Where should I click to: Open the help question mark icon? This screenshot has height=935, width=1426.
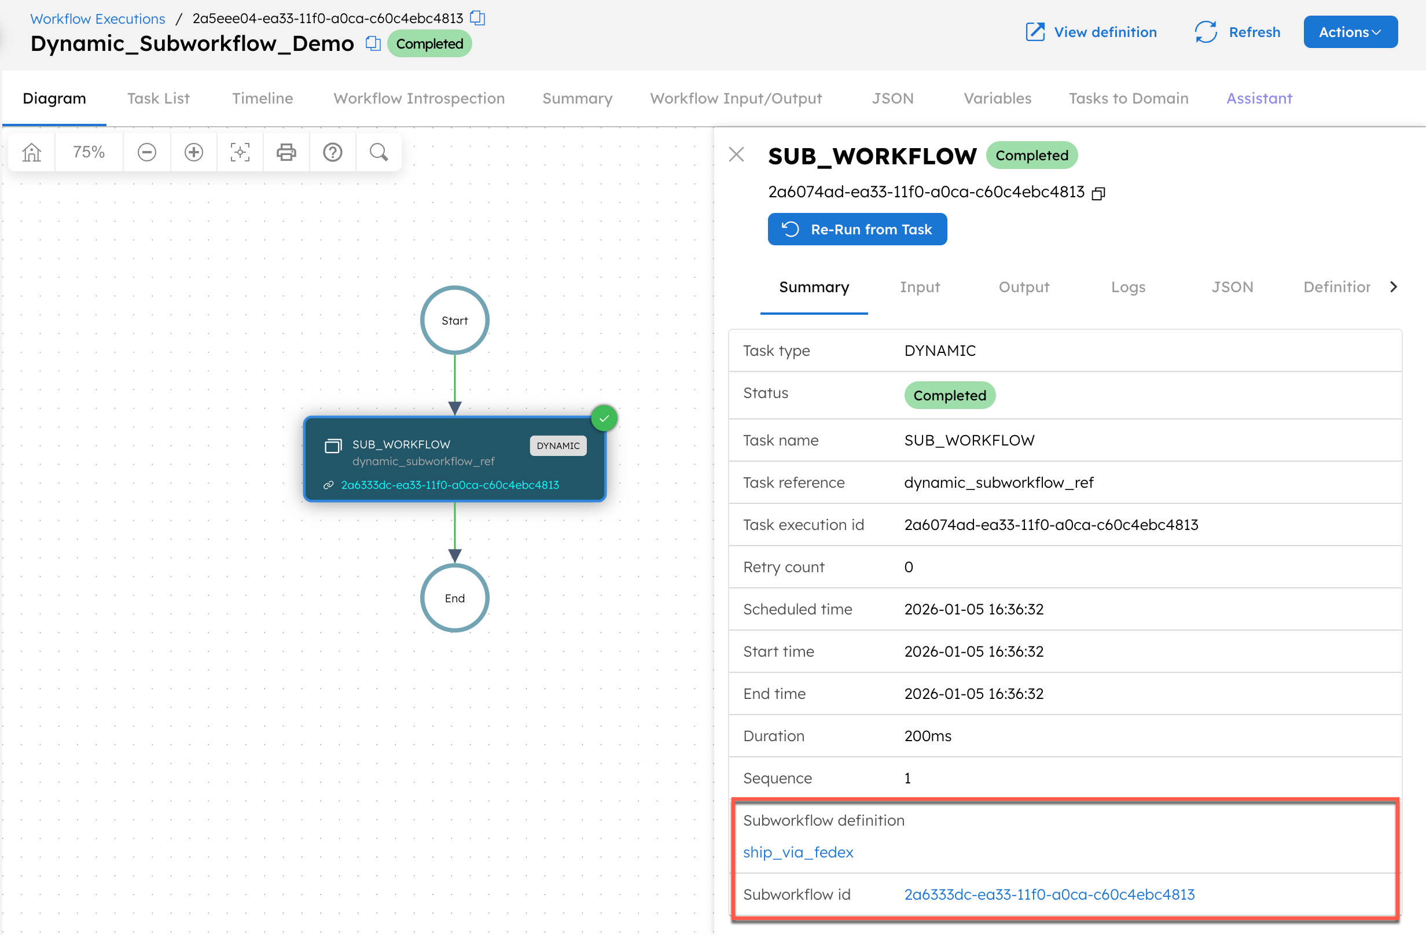[333, 152]
